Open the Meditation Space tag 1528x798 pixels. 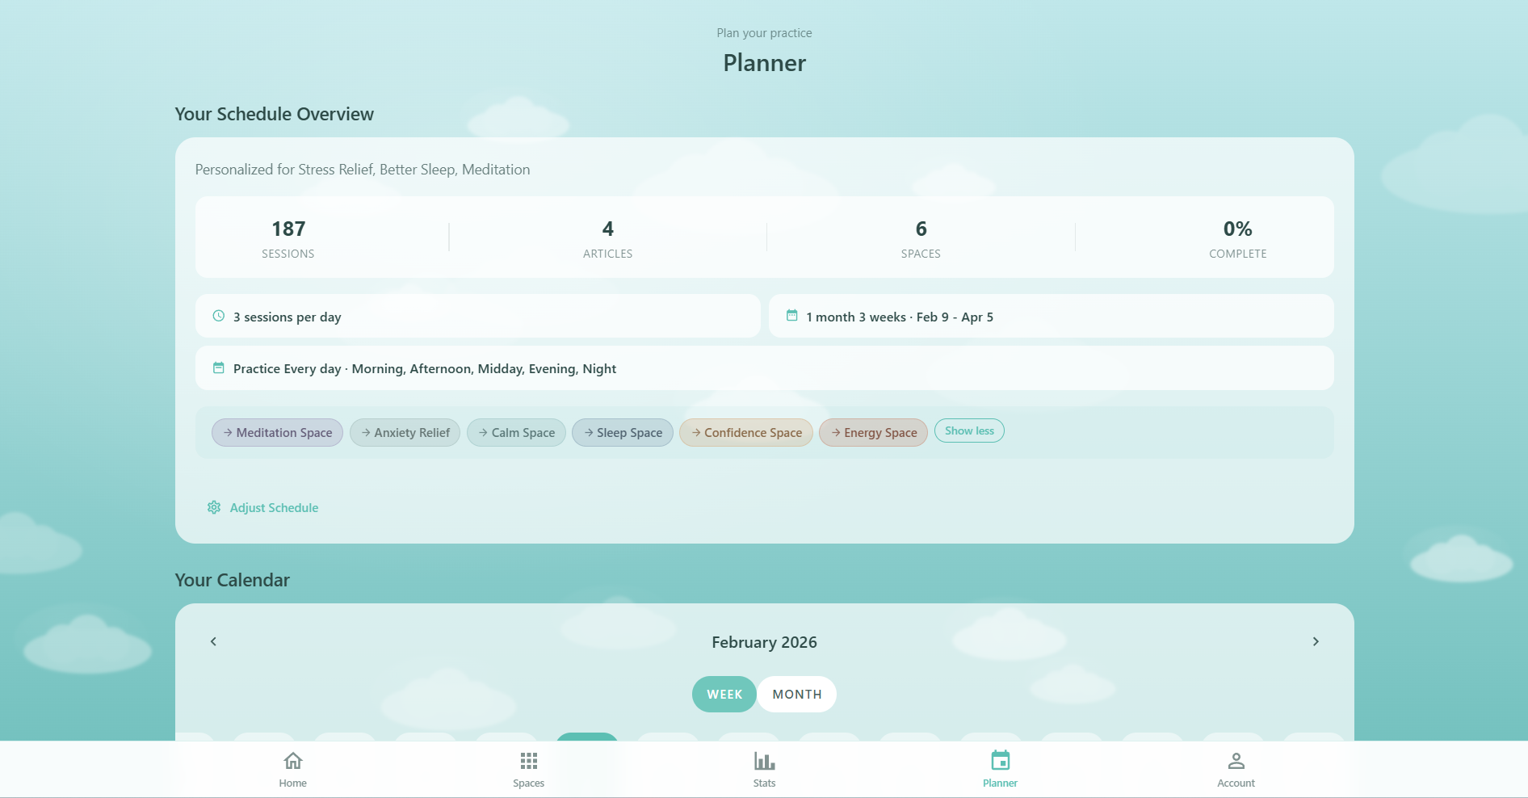[277, 432]
